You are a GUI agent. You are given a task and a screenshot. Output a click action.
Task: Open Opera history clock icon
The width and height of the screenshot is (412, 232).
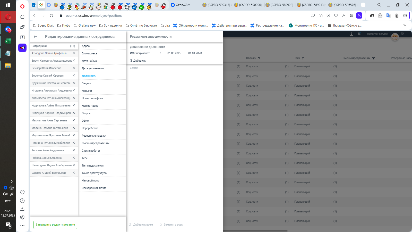pyautogui.click(x=22, y=201)
